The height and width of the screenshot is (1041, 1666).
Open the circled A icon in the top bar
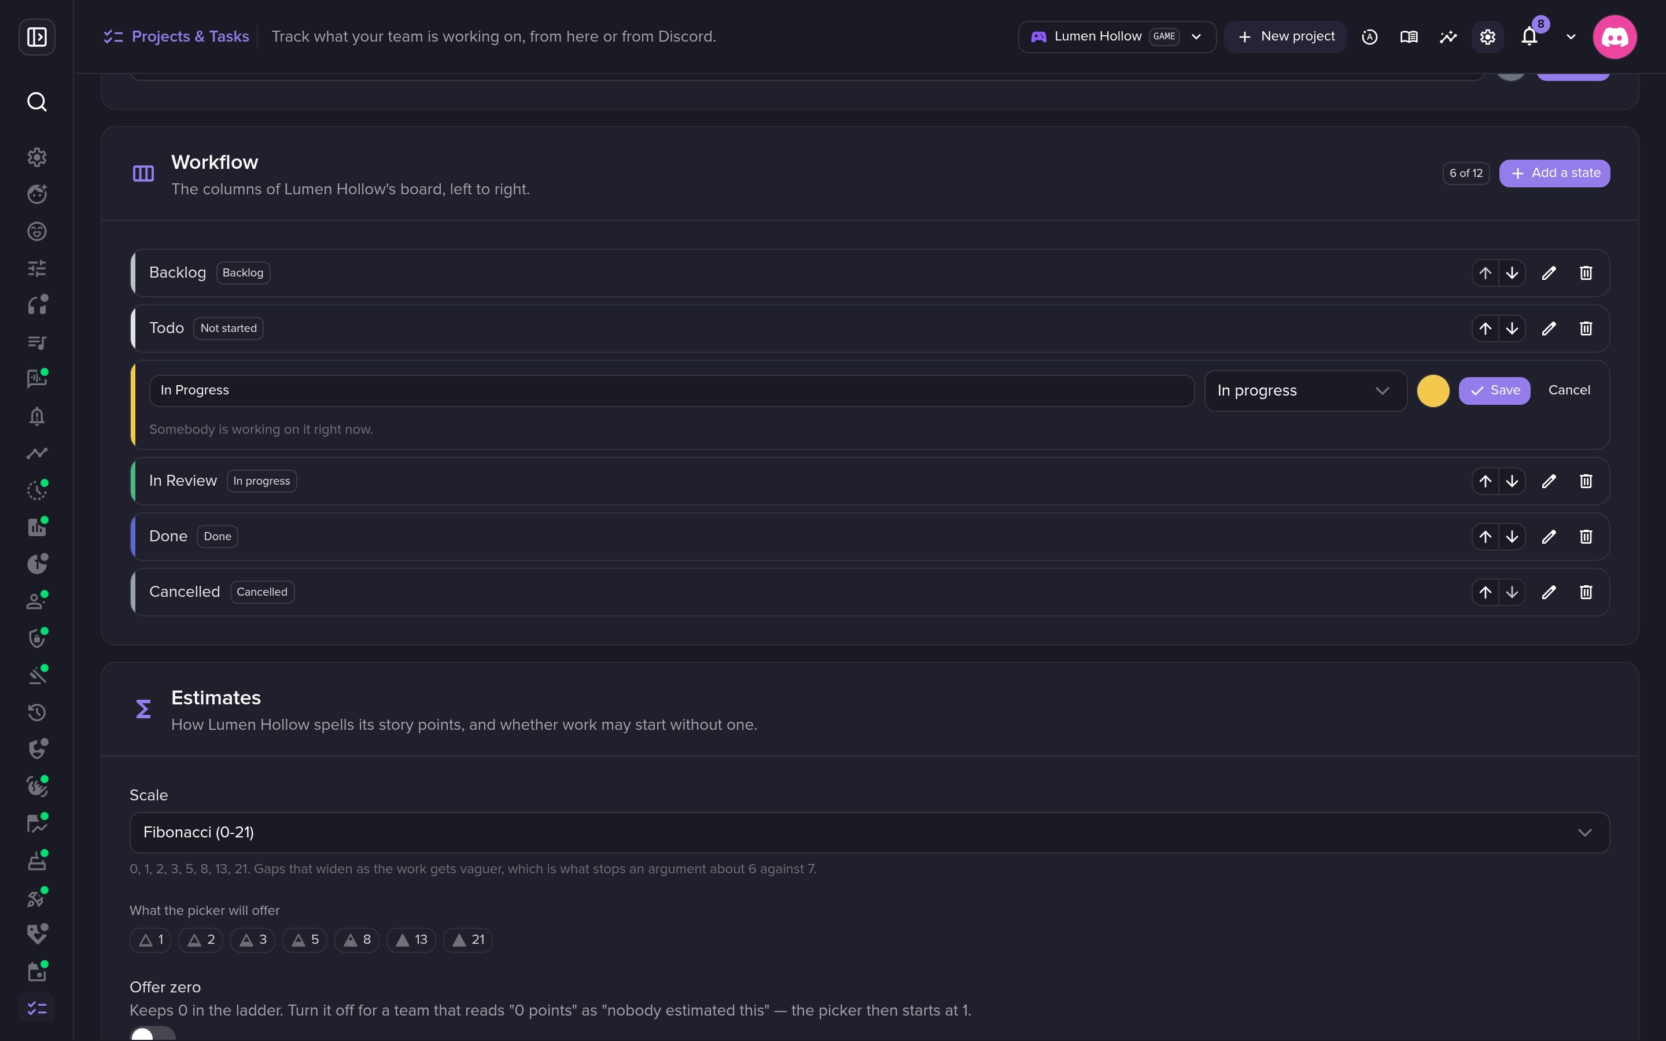click(1370, 36)
